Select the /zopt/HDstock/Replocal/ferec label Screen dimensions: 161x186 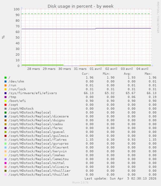[x=36, y=128]
